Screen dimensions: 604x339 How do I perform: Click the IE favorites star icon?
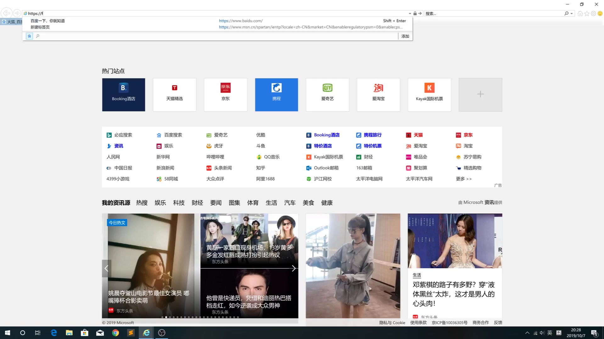(x=587, y=13)
